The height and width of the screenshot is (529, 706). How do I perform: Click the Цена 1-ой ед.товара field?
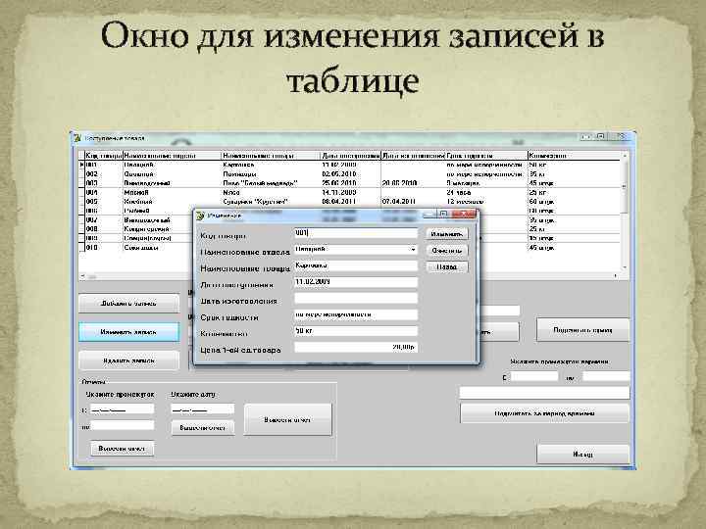[356, 347]
